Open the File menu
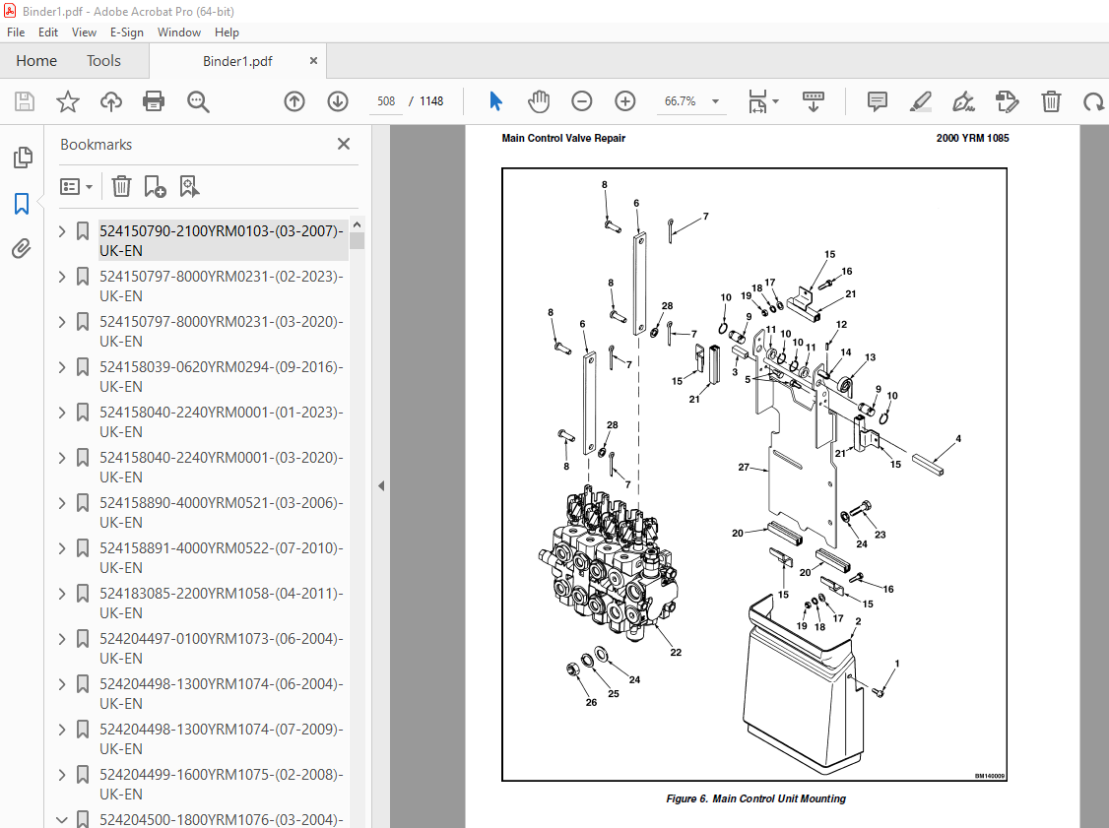The height and width of the screenshot is (828, 1109). [x=16, y=32]
